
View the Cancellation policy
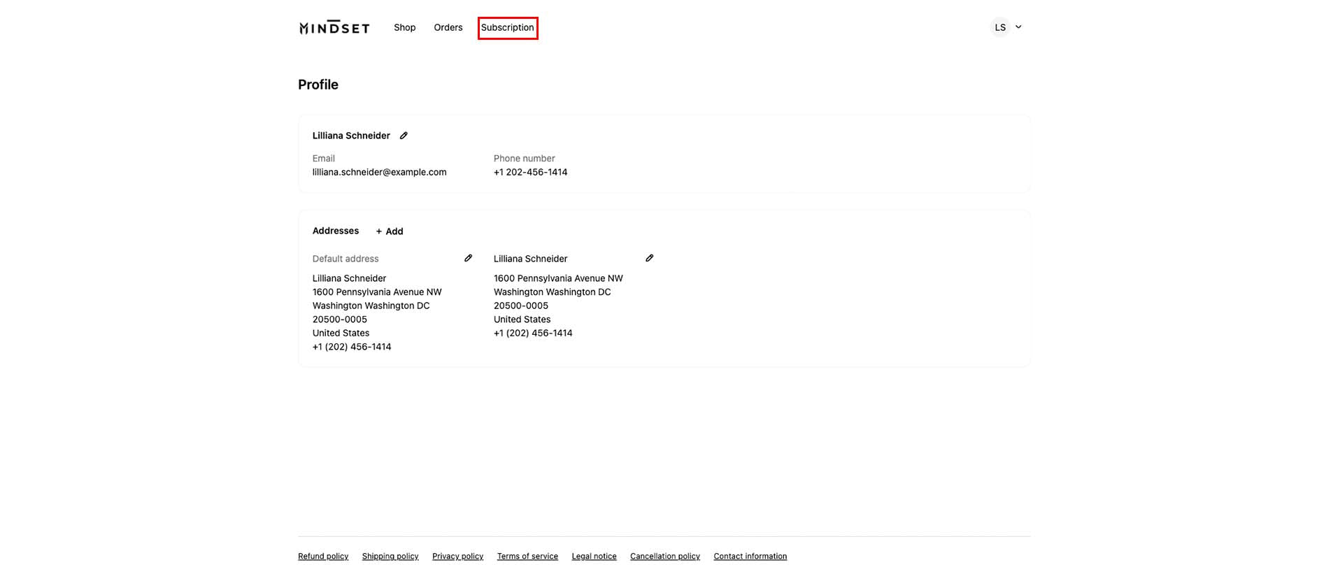[664, 557]
